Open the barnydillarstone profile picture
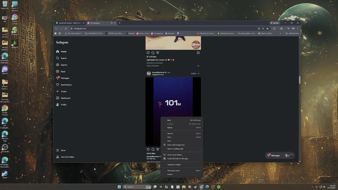Viewport: 338px width, 190px height. tap(149, 73)
